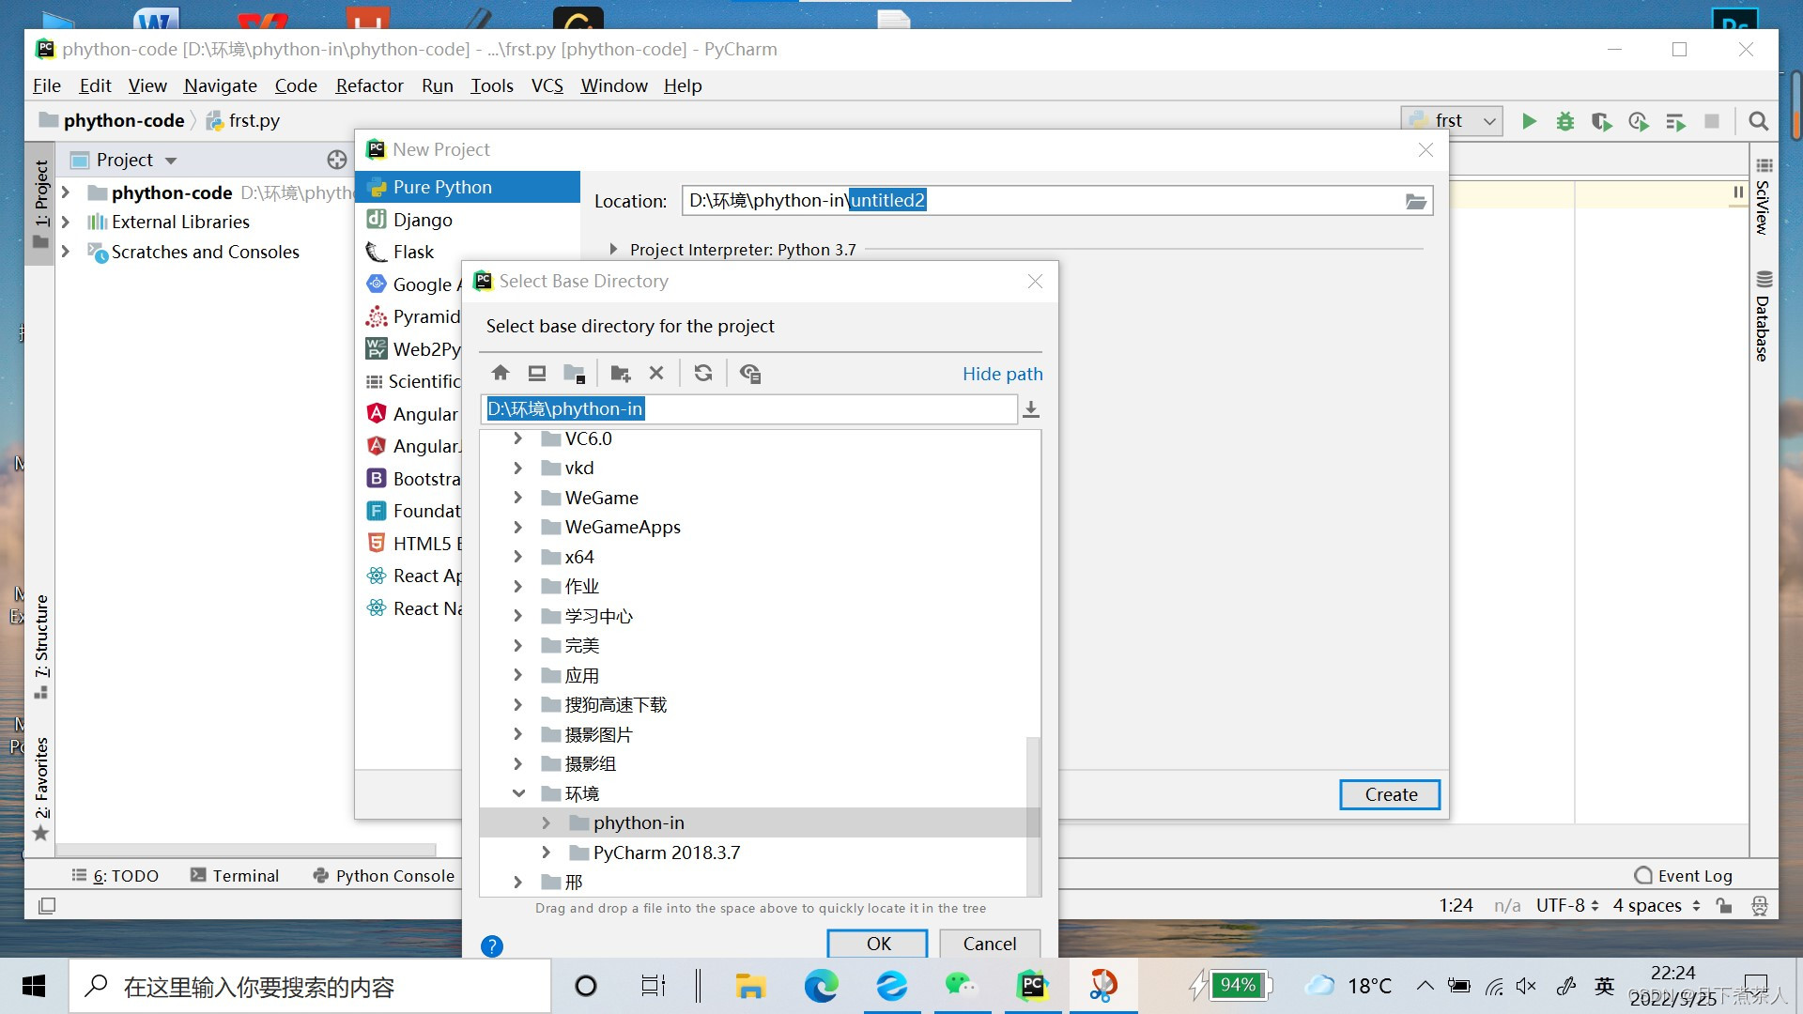Change 4 spaces indent setting
Screen dimensions: 1803x1014
click(x=1657, y=905)
